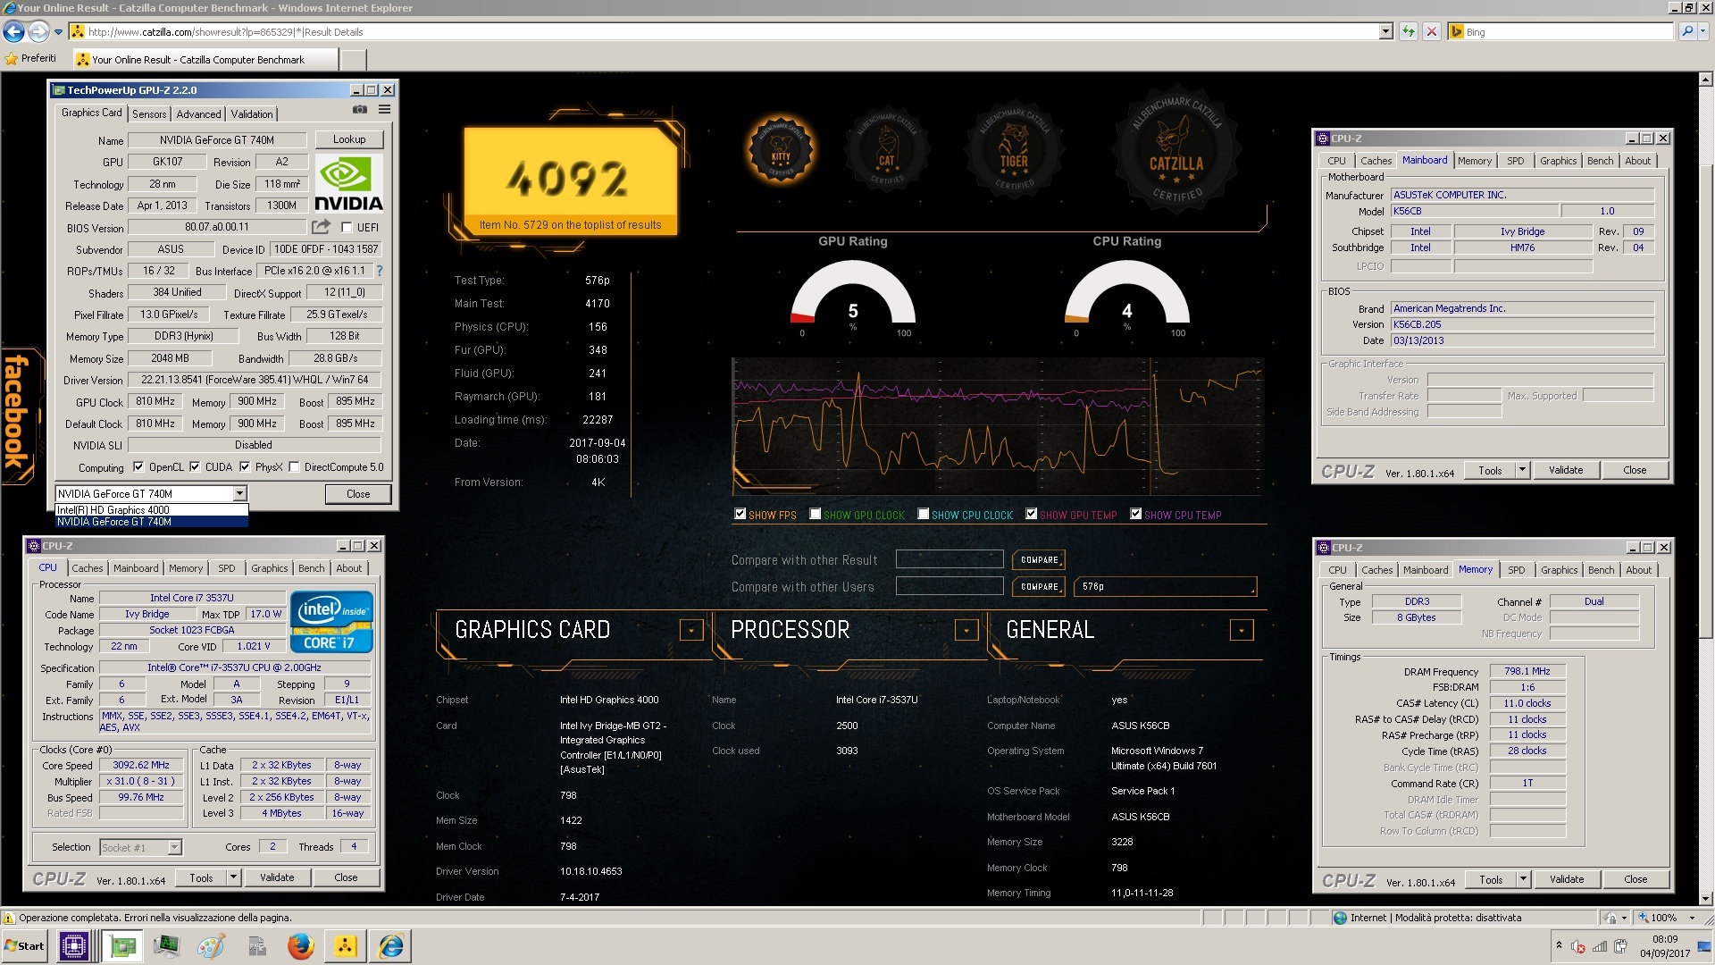Screen dimensions: 1715x965
Task: Toggle the CUDA checkbox
Action: 195,466
